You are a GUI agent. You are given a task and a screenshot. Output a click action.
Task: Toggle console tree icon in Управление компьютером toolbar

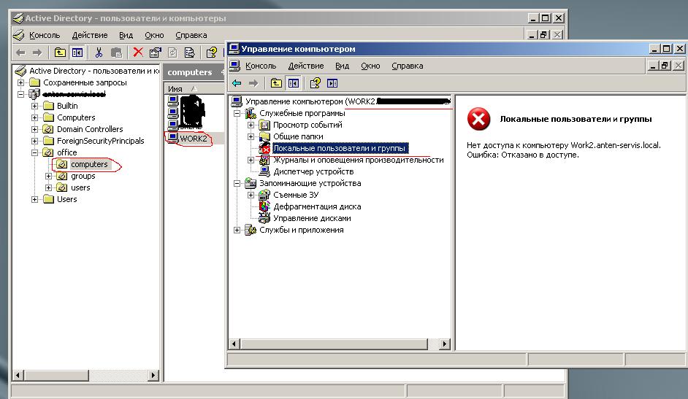click(x=293, y=83)
